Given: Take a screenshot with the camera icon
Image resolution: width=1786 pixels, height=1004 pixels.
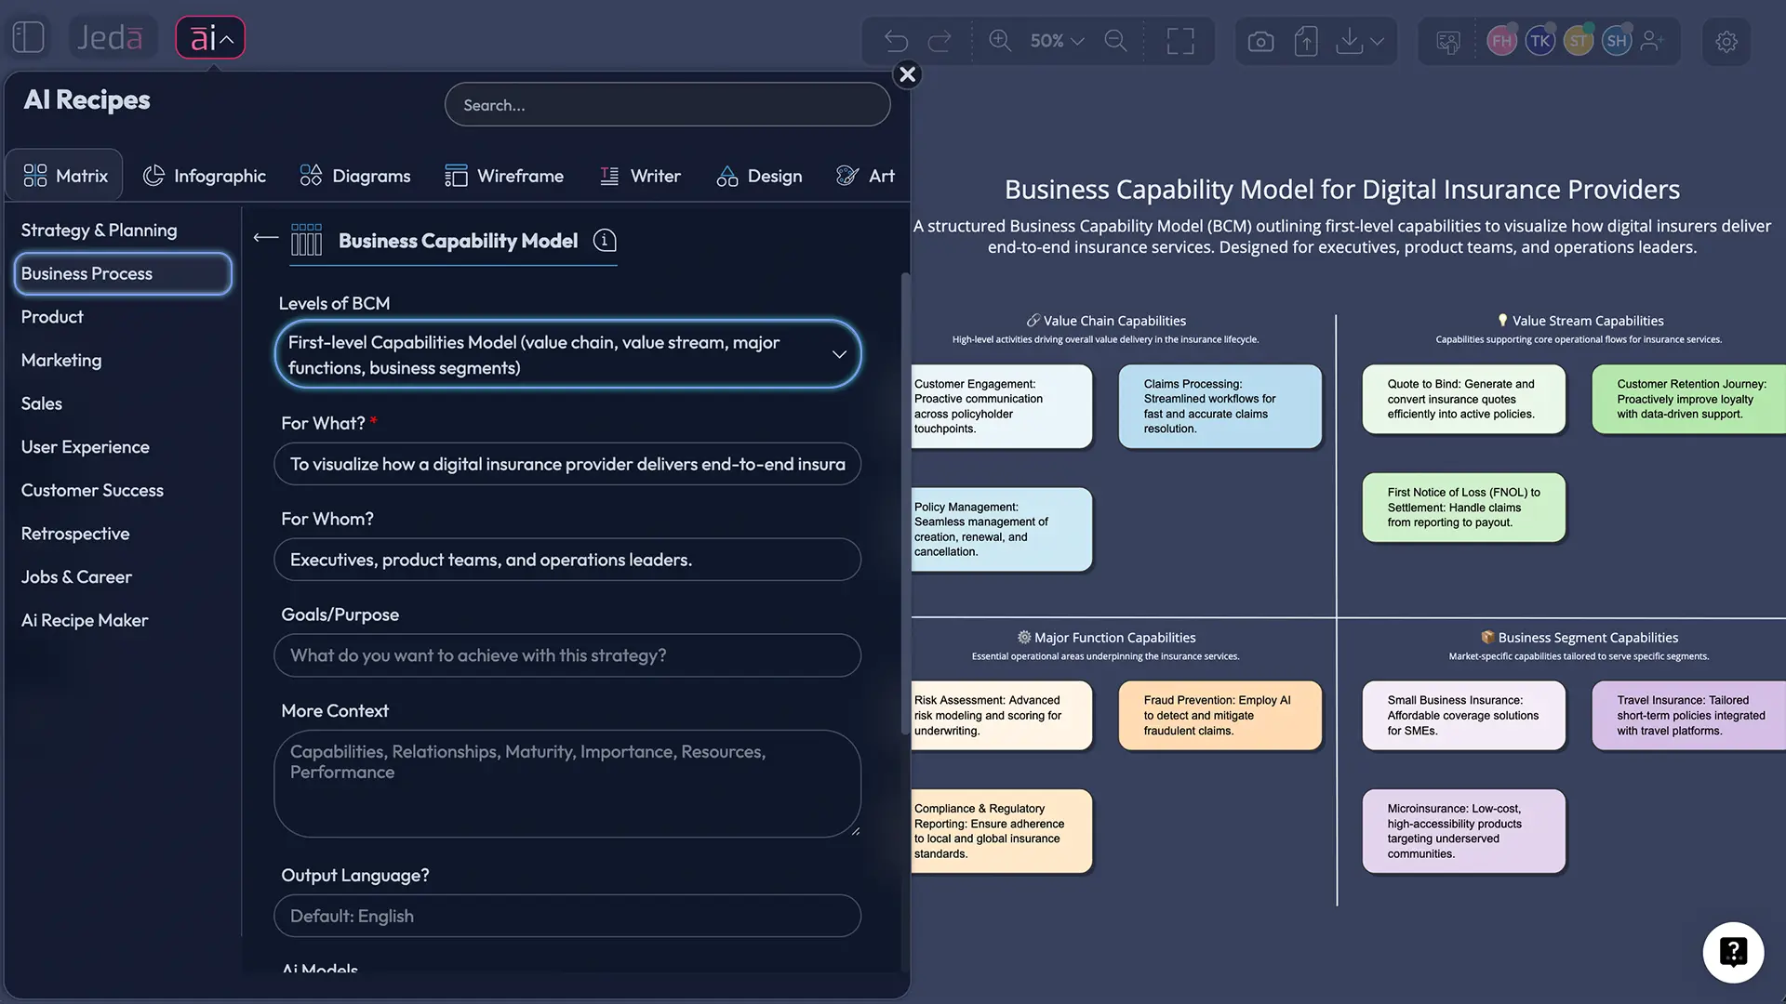Looking at the screenshot, I should (x=1260, y=41).
